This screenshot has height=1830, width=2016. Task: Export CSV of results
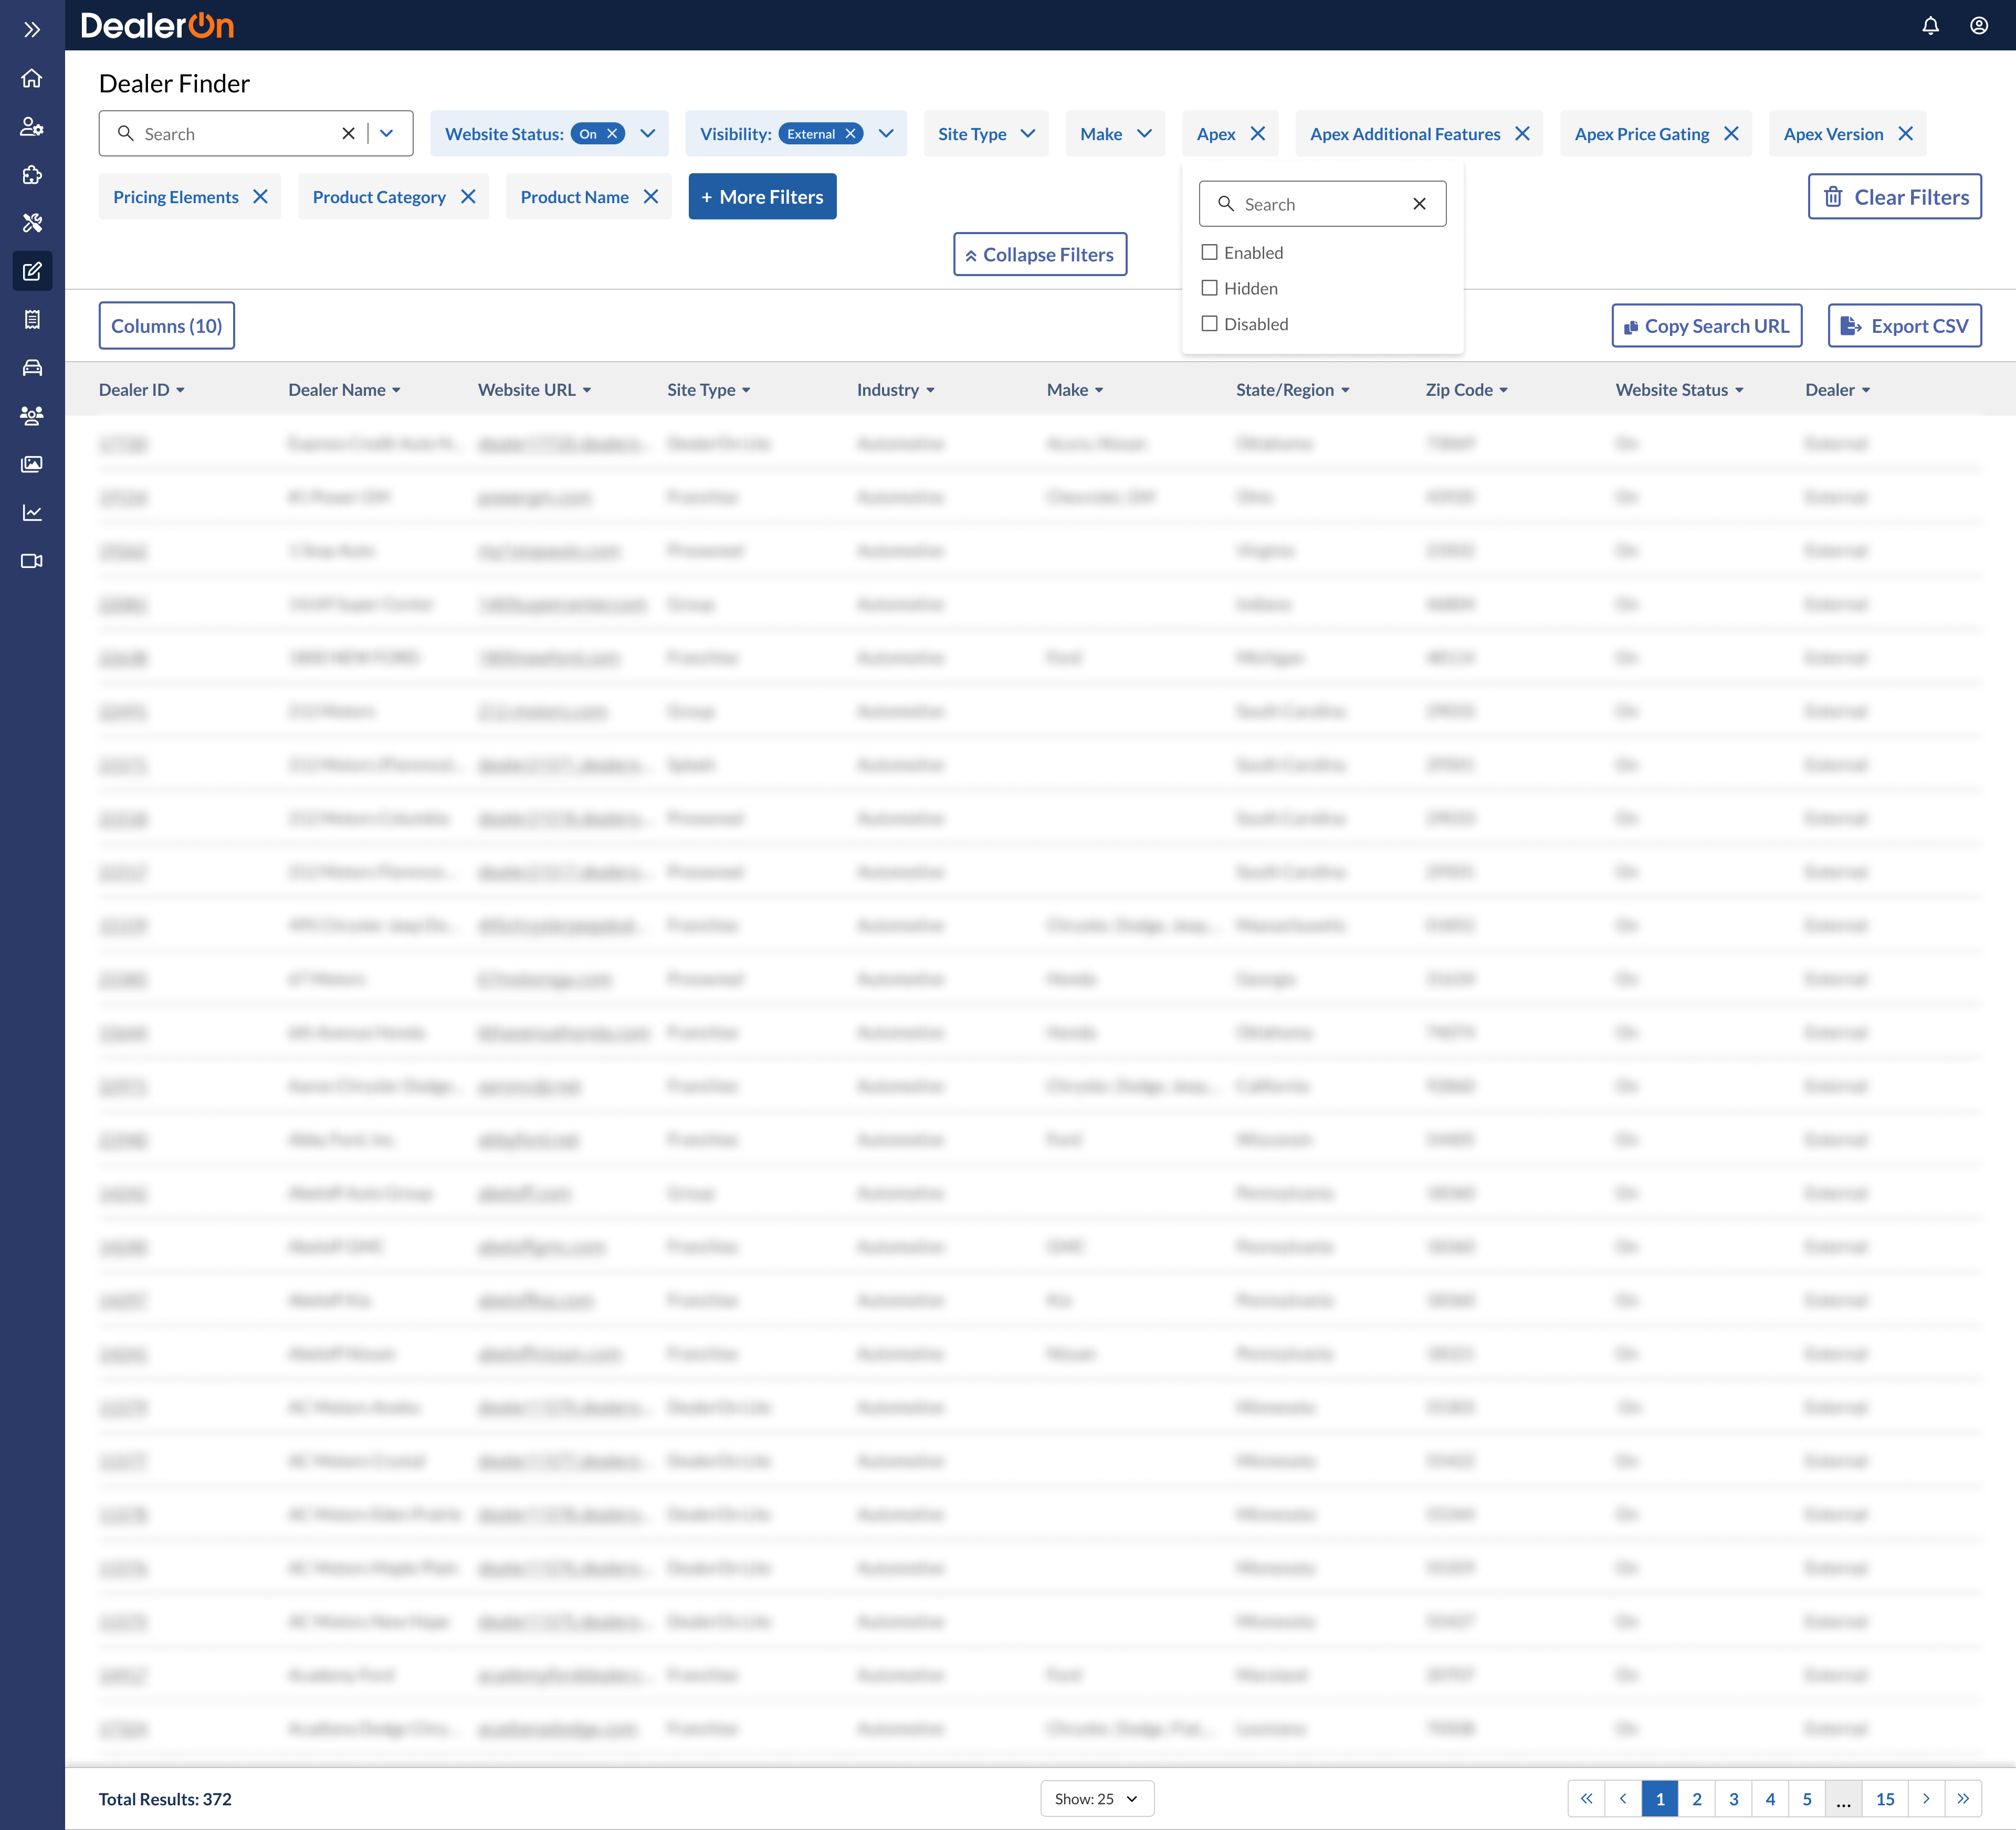[1905, 326]
